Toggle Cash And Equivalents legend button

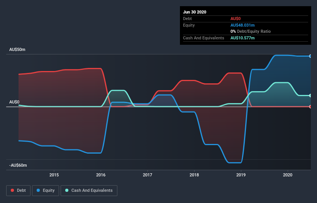pos(89,191)
